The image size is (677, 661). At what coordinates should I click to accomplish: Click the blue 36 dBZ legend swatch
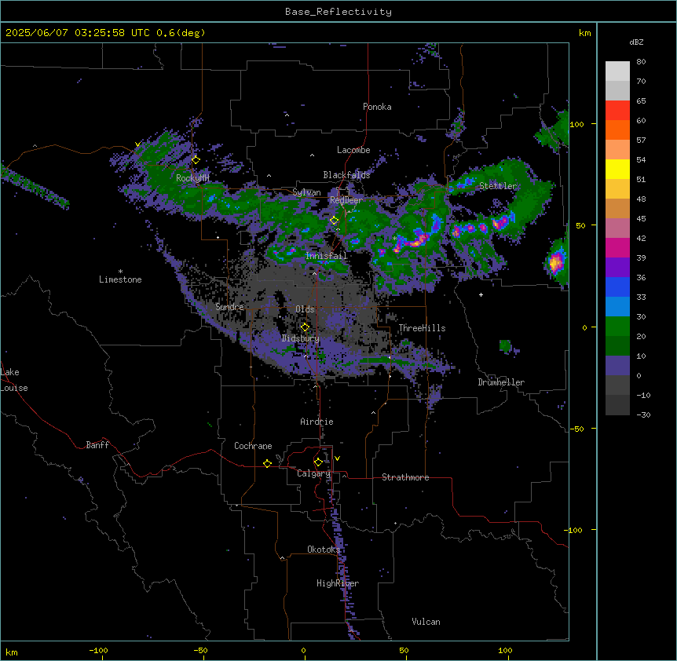(x=617, y=287)
